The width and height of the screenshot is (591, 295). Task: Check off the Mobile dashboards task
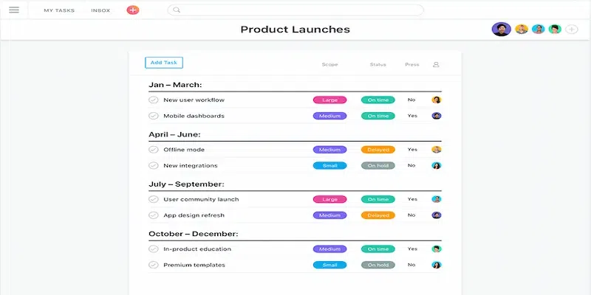[153, 116]
